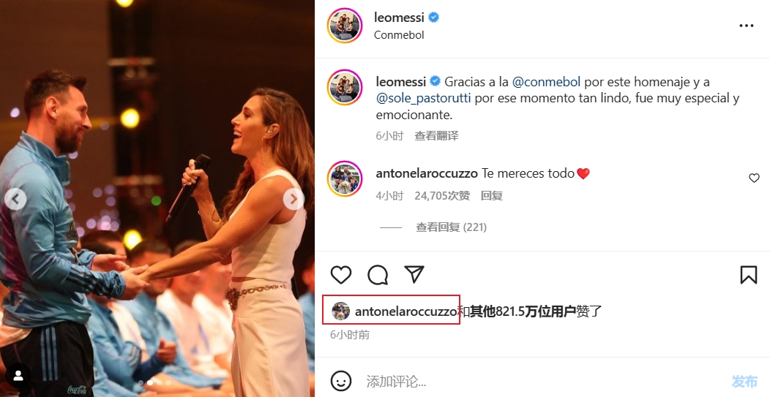Viewport: 770px width, 397px height.
Task: Open comments via speech bubble icon
Action: coord(378,275)
